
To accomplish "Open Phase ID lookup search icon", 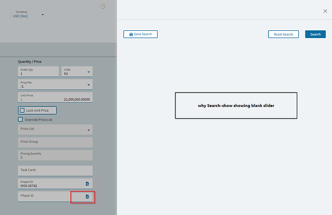I will (87, 197).
